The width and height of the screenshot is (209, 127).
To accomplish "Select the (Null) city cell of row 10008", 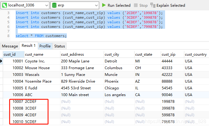I will [119, 108].
